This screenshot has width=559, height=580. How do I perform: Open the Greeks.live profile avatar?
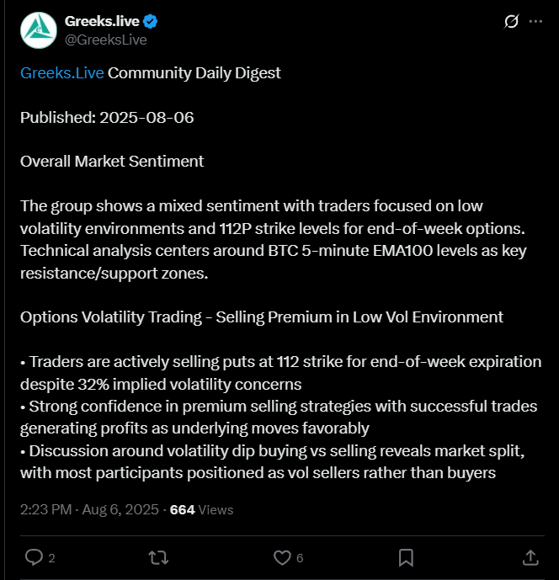pos(39,30)
